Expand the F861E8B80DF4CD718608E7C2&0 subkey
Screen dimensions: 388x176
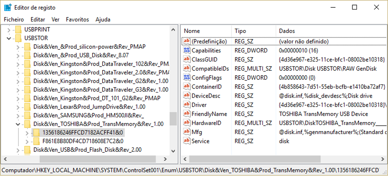coord(27,141)
